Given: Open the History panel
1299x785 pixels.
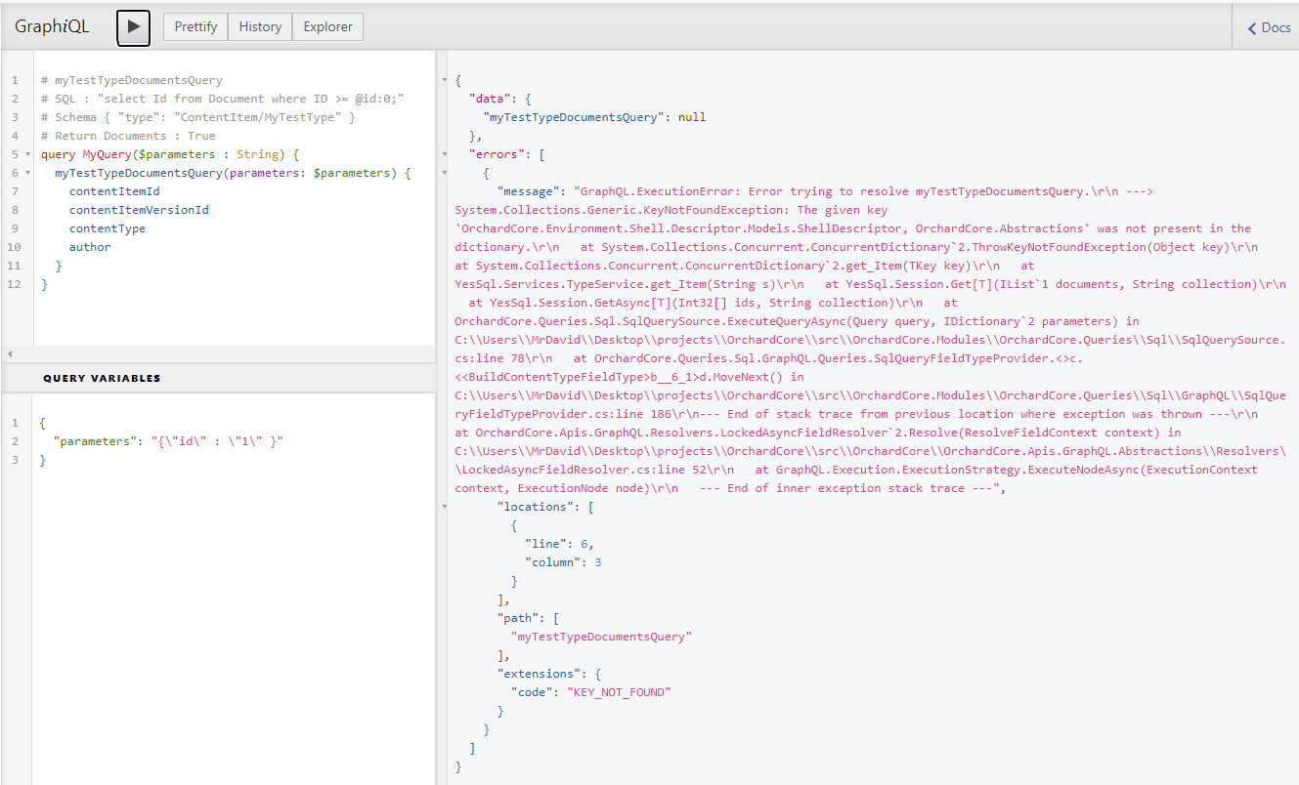Looking at the screenshot, I should [260, 26].
